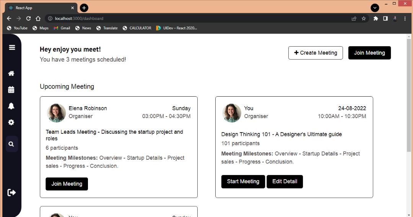
Task: Click the logout icon at sidebar bottom
Action: pyautogui.click(x=11, y=193)
